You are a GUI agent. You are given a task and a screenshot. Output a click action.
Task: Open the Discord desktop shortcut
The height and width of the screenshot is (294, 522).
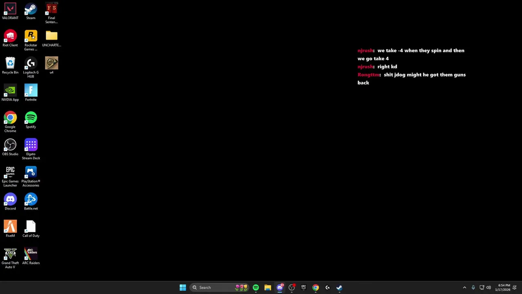10,202
